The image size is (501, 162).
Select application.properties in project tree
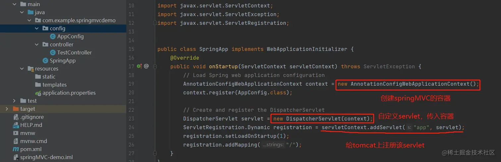tap(69, 93)
